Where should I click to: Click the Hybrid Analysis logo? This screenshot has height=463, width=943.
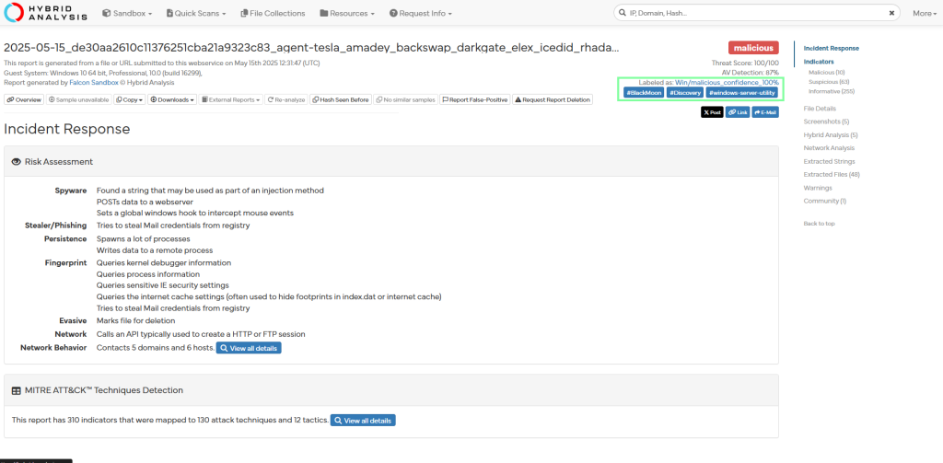tap(46, 13)
